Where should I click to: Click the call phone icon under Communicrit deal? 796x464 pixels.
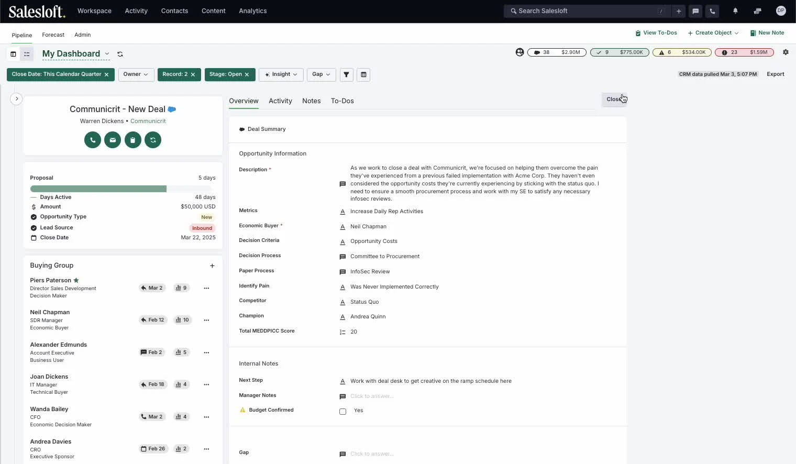(x=93, y=140)
